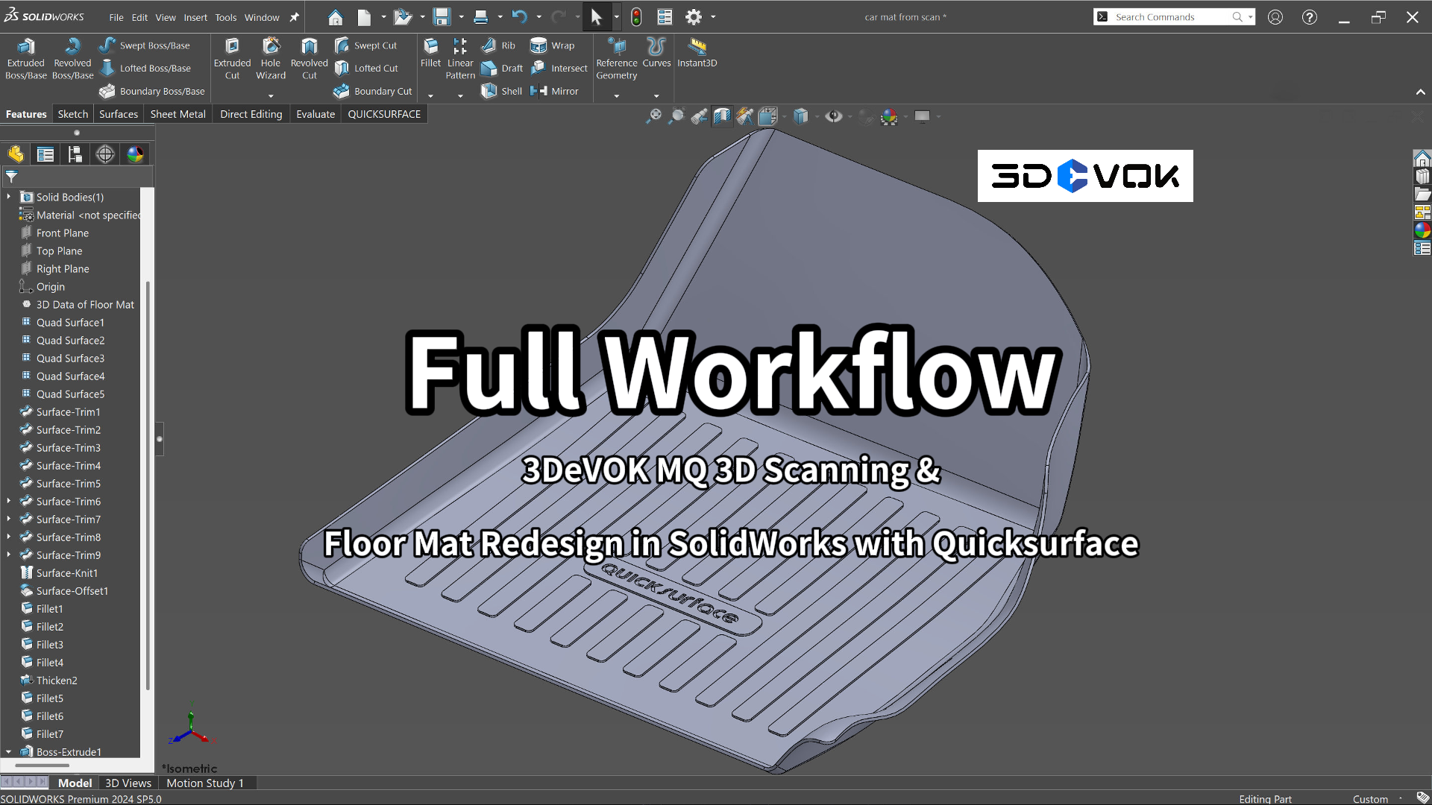Open the Tools menu
The image size is (1432, 805).
(226, 17)
